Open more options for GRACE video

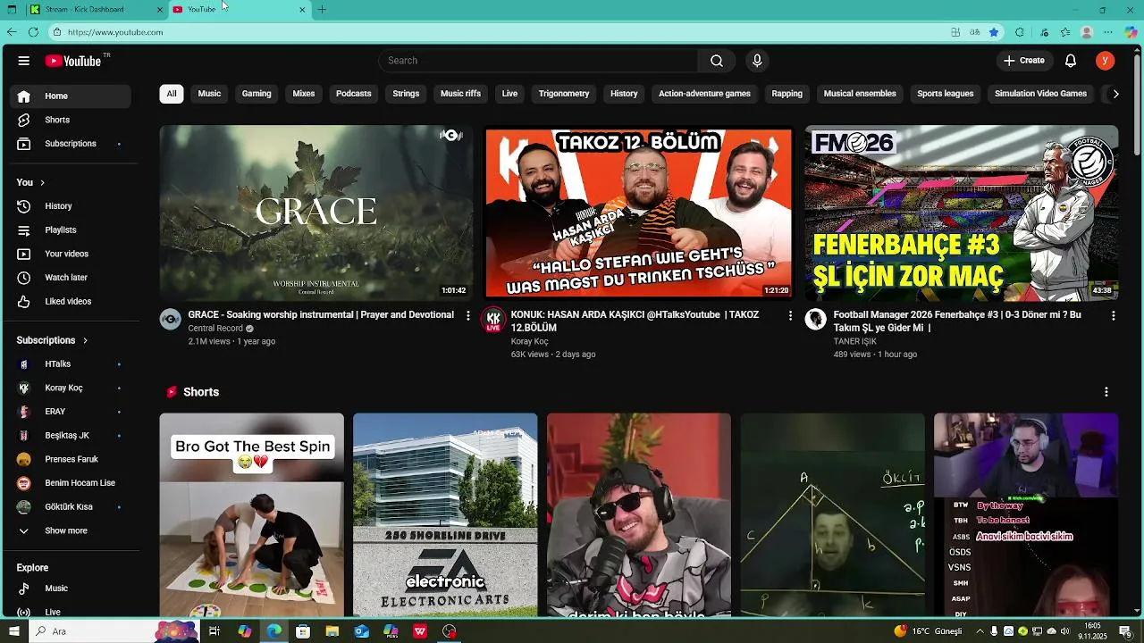[467, 316]
